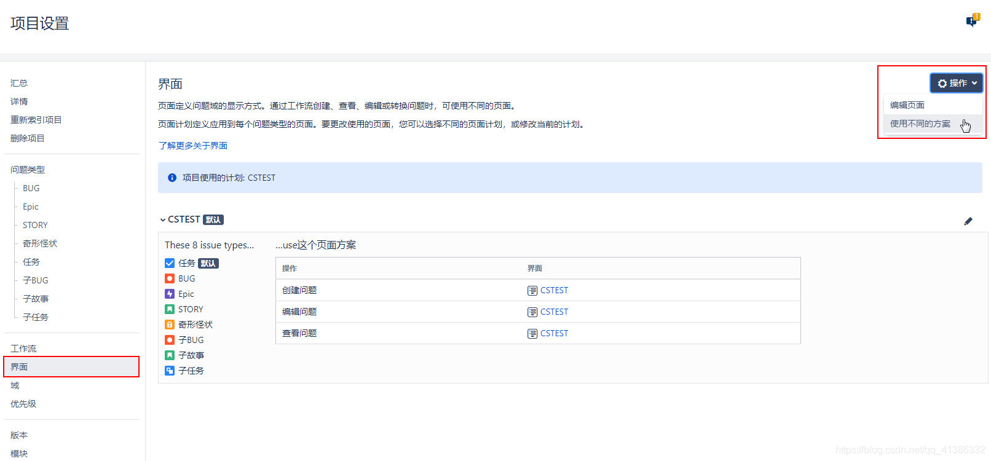Image resolution: width=991 pixels, height=461 pixels.
Task: Click '项目使用的计划: CSTEST' banner text
Action: tap(229, 178)
